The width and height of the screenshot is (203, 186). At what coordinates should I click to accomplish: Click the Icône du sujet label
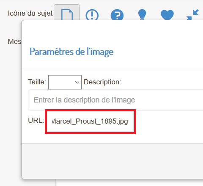point(30,13)
